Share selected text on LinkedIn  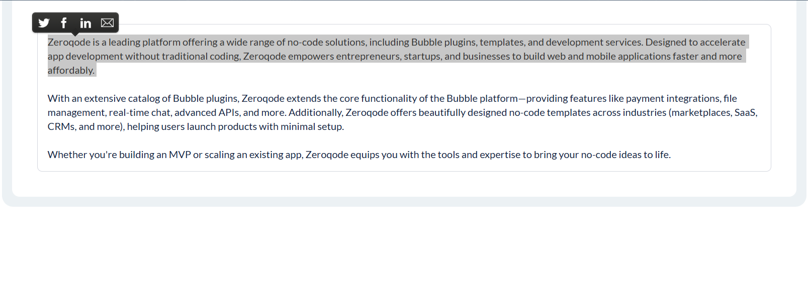(x=85, y=23)
